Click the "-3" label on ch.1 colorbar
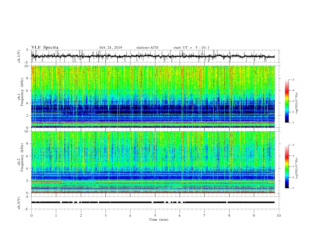 (x=292, y=79)
